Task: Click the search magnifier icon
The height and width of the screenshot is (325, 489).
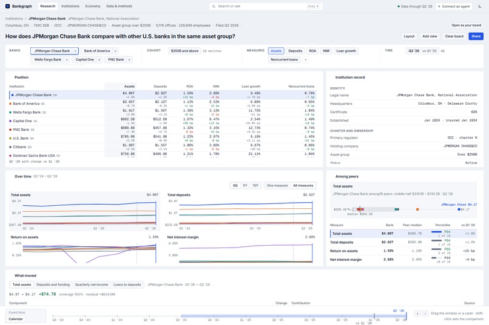Action: coord(214,6)
